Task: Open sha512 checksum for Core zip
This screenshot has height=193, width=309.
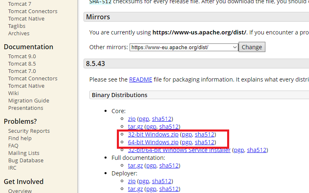Action: 162,119
